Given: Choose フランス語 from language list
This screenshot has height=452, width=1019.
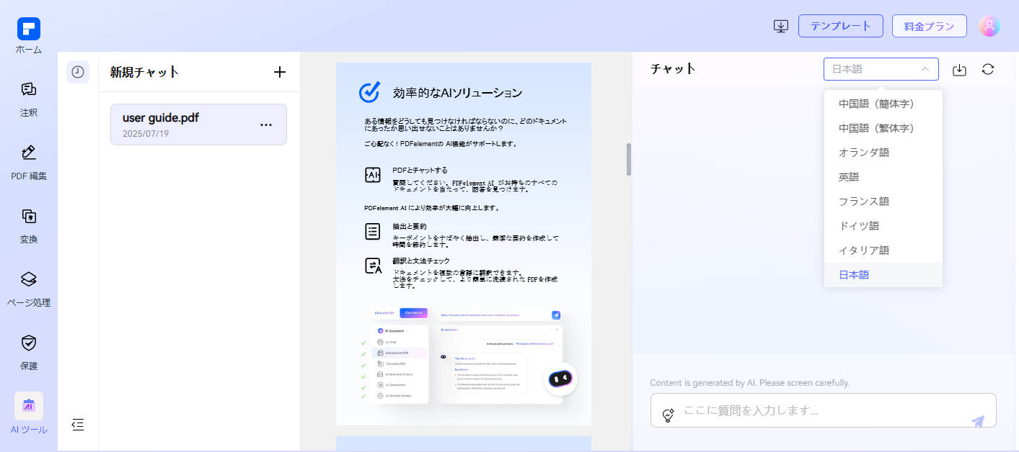Looking at the screenshot, I should (x=883, y=202).
